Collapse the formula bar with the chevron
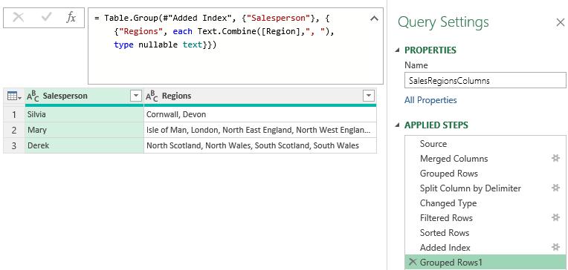Screen dimensions: 568x270 coord(374,18)
